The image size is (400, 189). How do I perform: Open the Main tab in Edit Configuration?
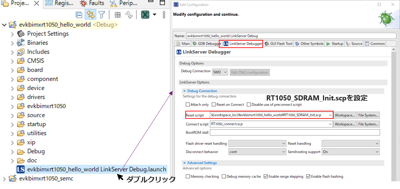[x=183, y=44]
